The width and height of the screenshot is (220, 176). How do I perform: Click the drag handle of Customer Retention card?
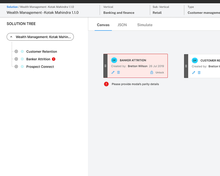click(x=186, y=66)
